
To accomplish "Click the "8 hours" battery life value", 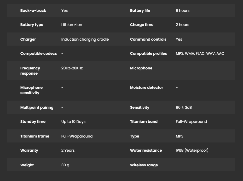I will click(x=182, y=10).
